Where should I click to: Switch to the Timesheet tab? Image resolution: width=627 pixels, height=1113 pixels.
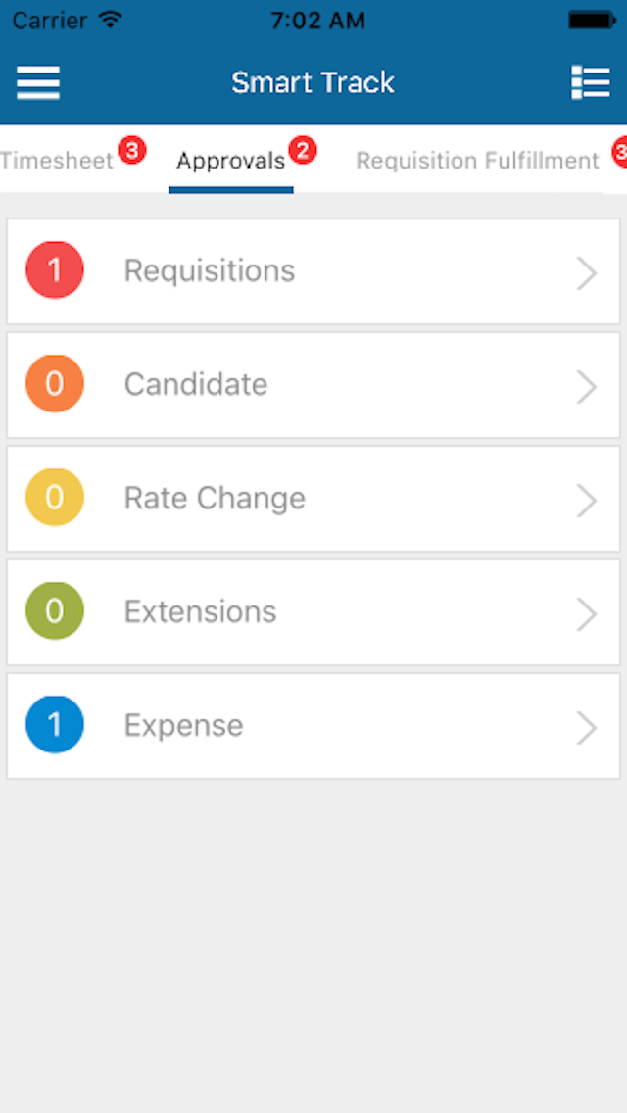57,161
